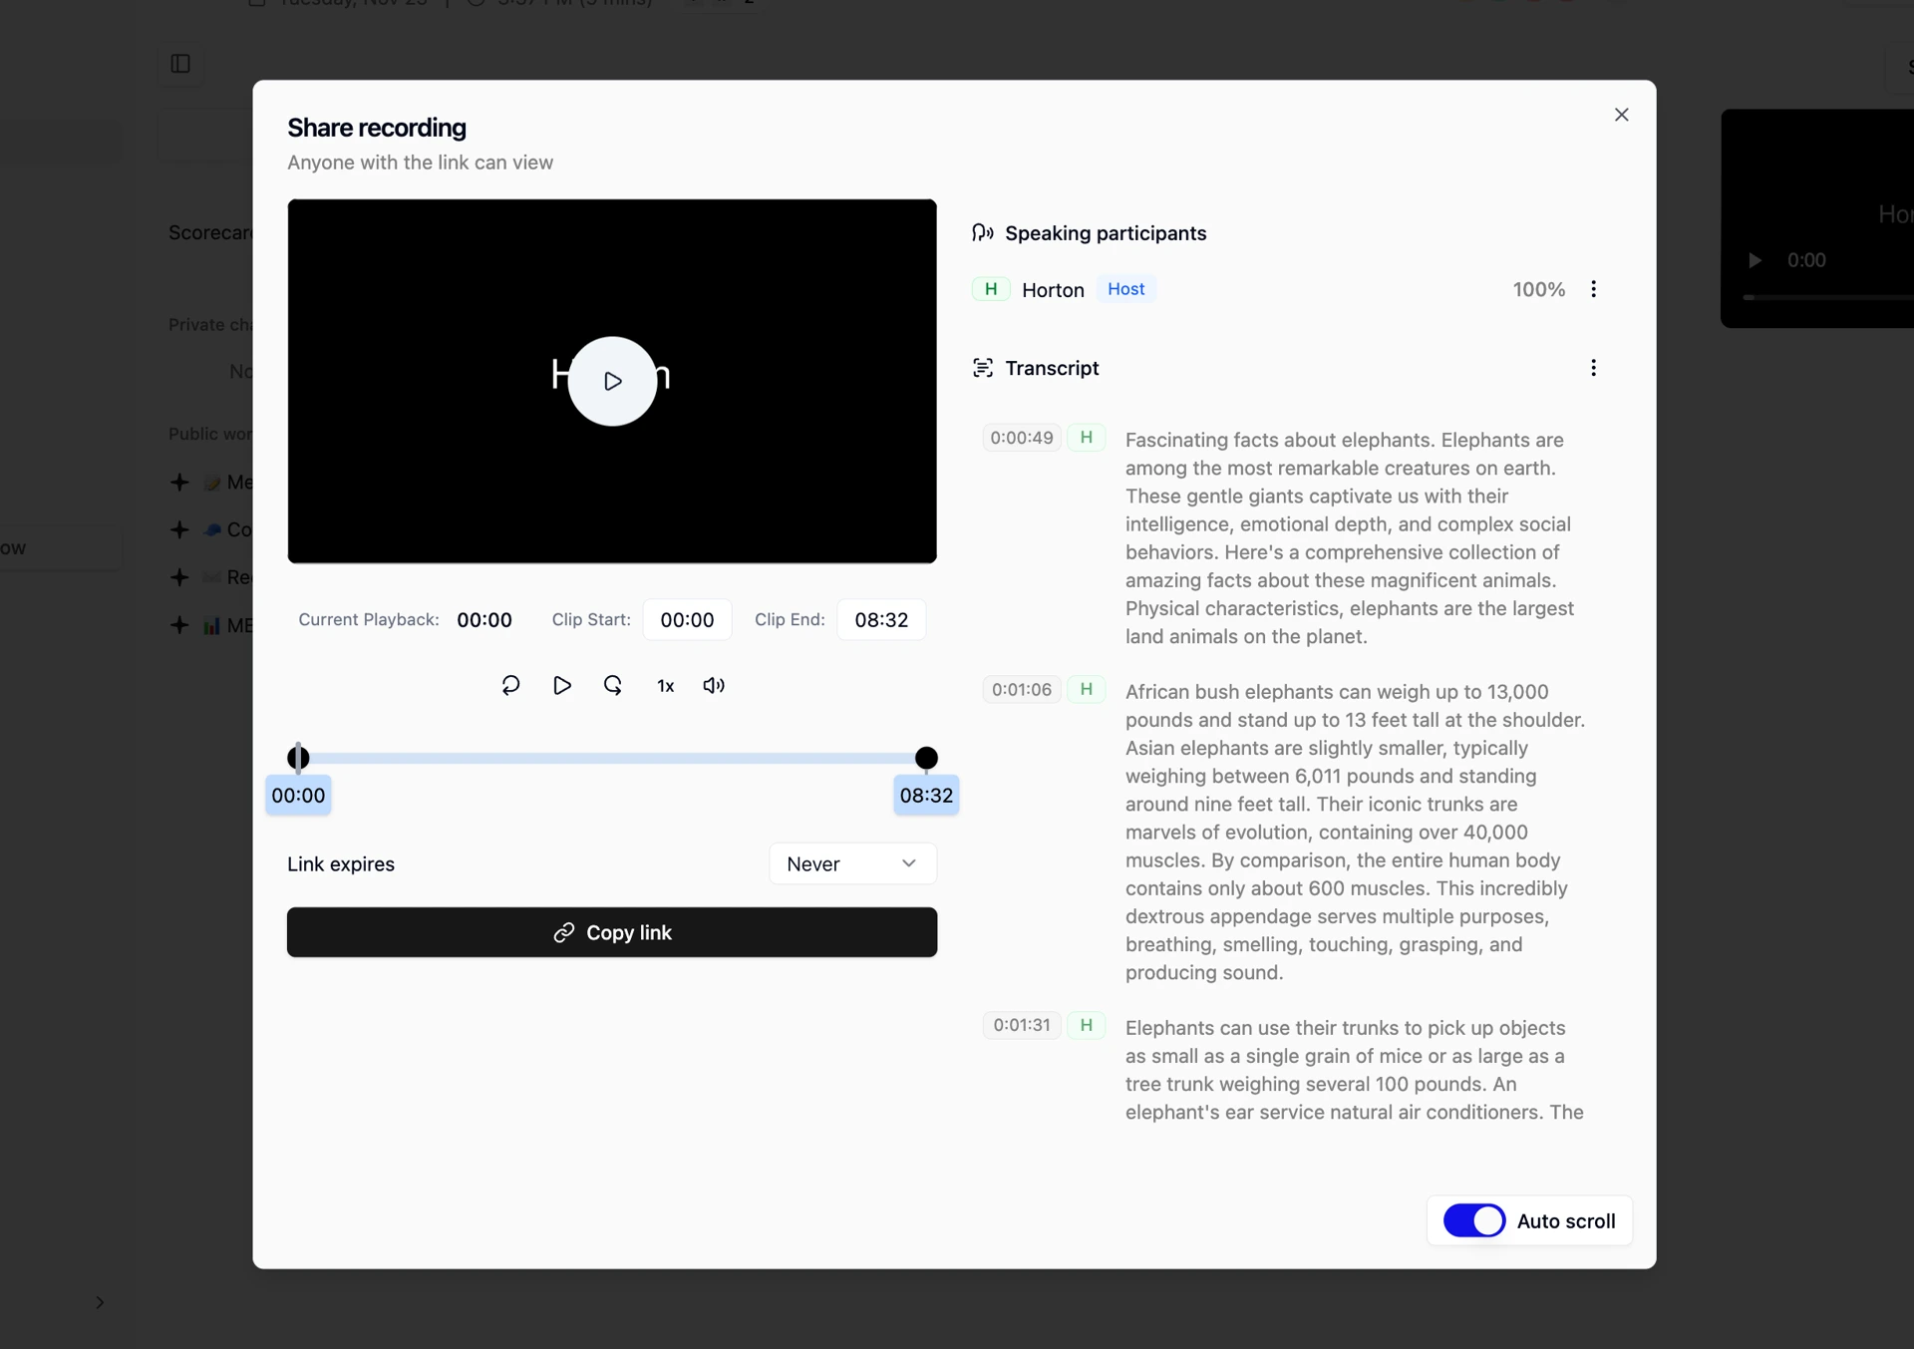Click the 08:32 end label under slider
This screenshot has height=1349, width=1914.
[926, 796]
